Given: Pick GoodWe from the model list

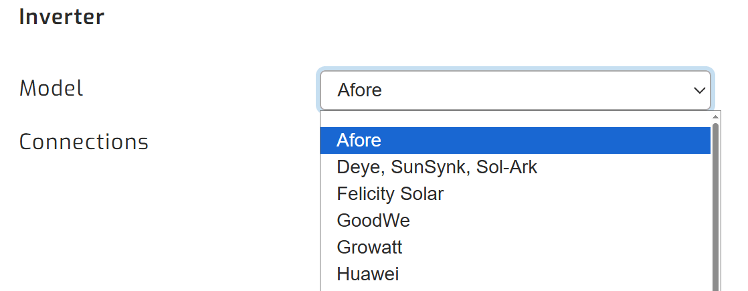Looking at the screenshot, I should pyautogui.click(x=373, y=221).
